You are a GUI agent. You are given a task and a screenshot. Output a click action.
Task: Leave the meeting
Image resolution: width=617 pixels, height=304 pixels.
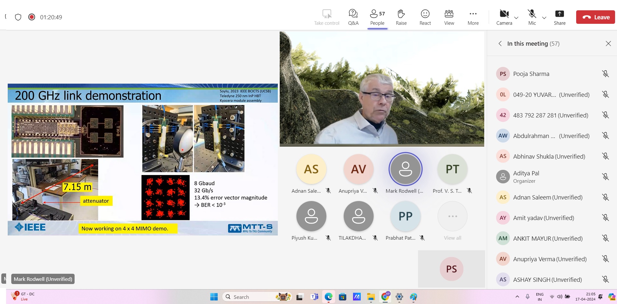click(595, 17)
